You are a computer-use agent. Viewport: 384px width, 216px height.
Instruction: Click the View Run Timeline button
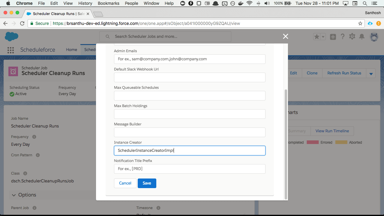(x=332, y=131)
